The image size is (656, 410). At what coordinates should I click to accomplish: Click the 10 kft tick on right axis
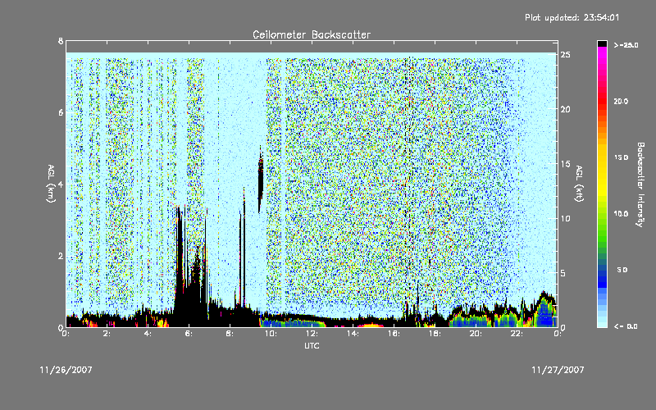(x=566, y=218)
